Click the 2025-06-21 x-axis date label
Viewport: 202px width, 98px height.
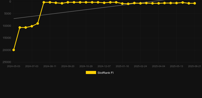click(195, 66)
